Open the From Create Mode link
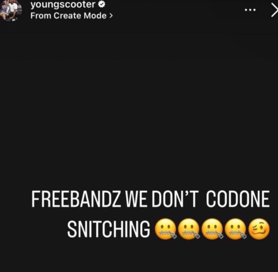 71,16
